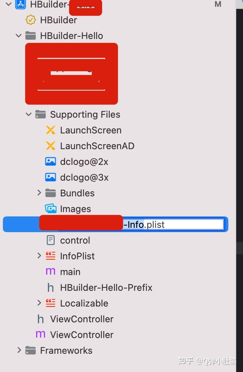Expand the Localizable strings group
Screen dimensions: 243x372
coord(39,303)
